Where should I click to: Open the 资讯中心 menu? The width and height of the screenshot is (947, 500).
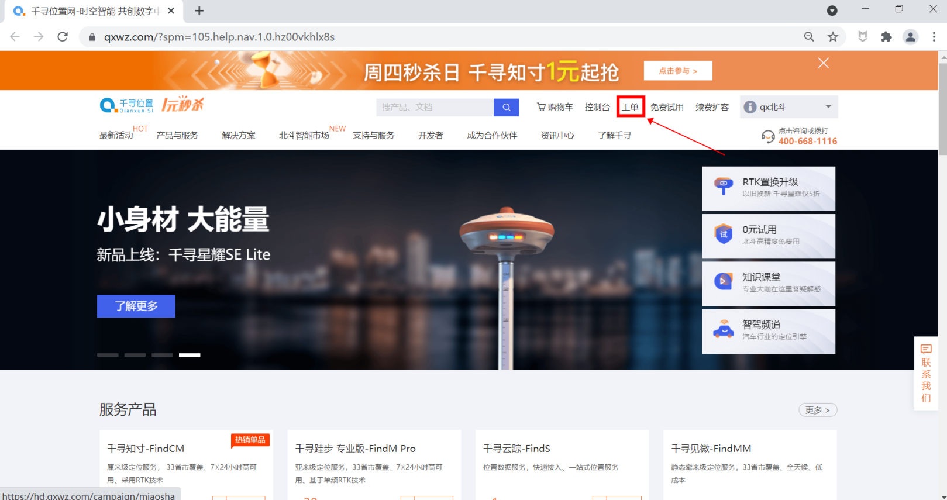(557, 135)
